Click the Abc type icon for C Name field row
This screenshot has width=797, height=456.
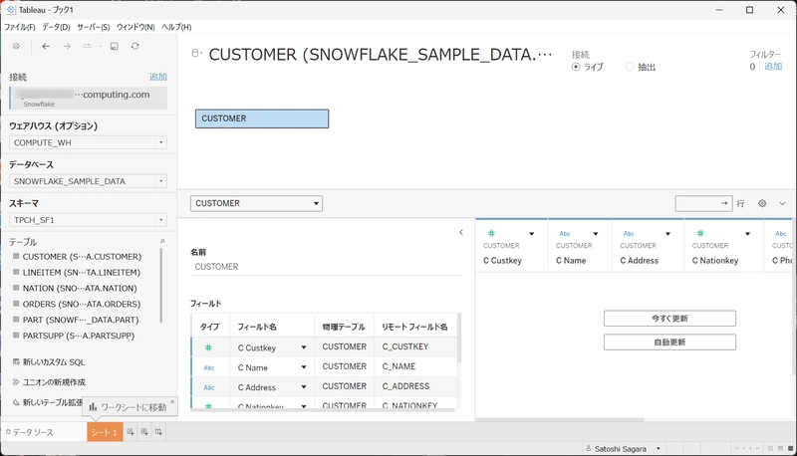(209, 367)
